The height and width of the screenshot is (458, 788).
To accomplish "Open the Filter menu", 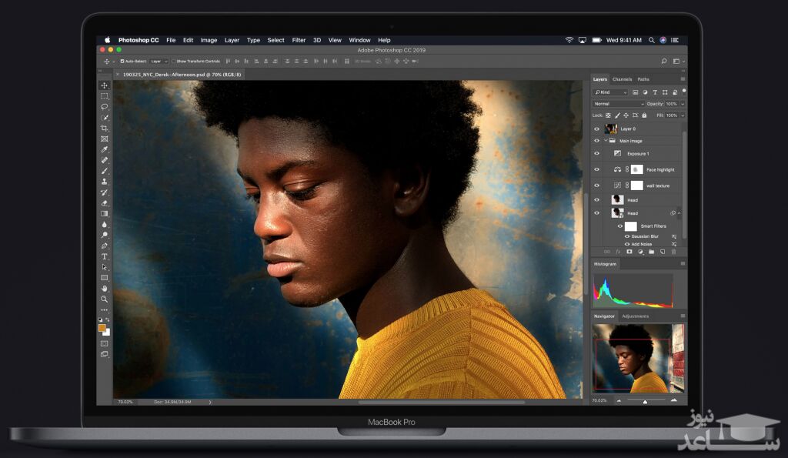I will coord(299,40).
